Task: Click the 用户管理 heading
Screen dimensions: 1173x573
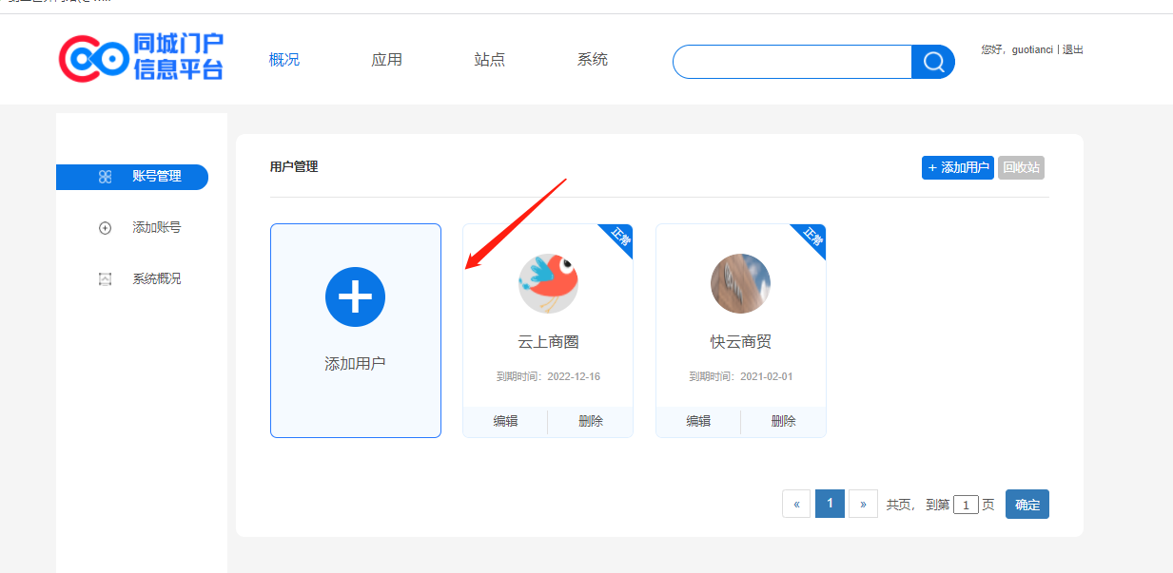Action: [294, 166]
